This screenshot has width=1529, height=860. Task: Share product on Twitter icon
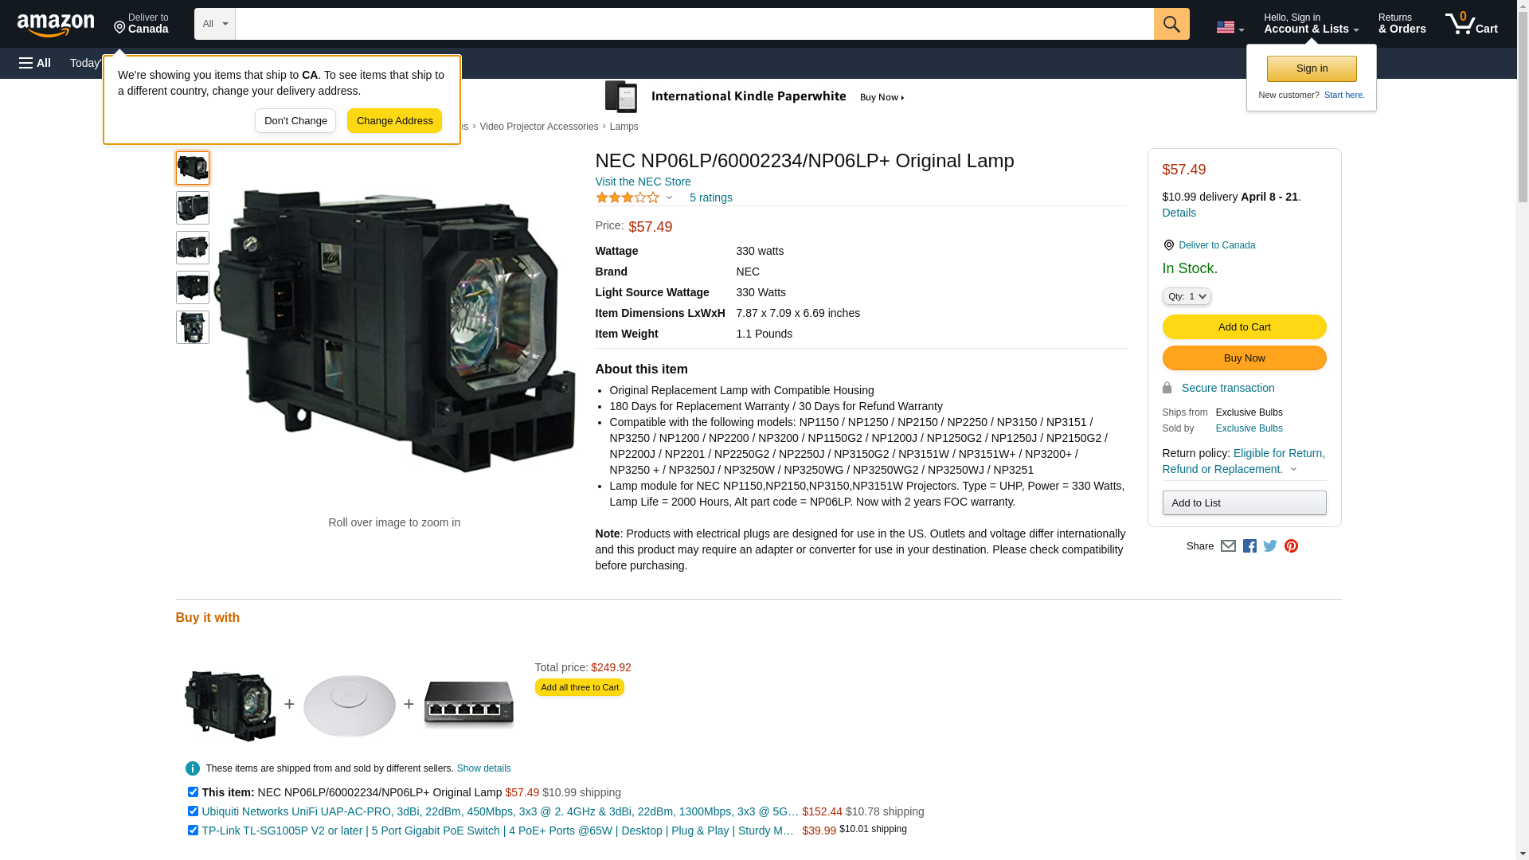(1270, 546)
